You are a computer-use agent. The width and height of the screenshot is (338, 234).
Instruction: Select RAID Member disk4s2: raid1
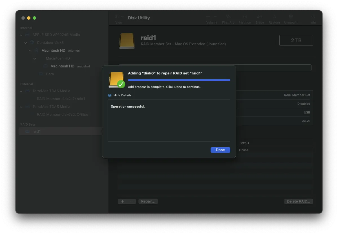coord(61,99)
